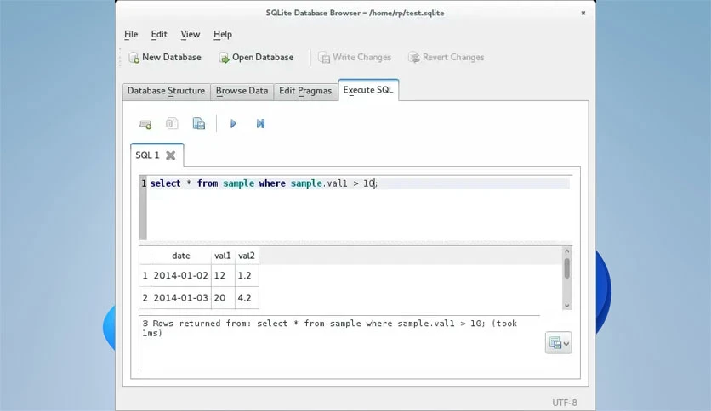
Task: Select result row header 2
Action: click(145, 298)
